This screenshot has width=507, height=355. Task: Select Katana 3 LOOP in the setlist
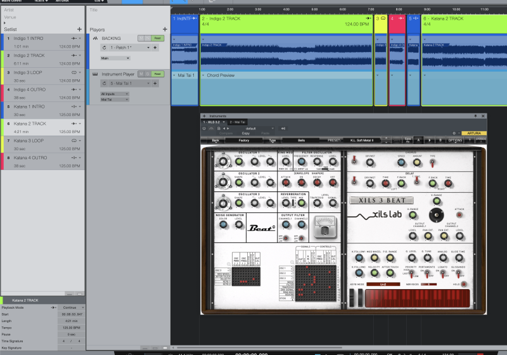(x=42, y=140)
